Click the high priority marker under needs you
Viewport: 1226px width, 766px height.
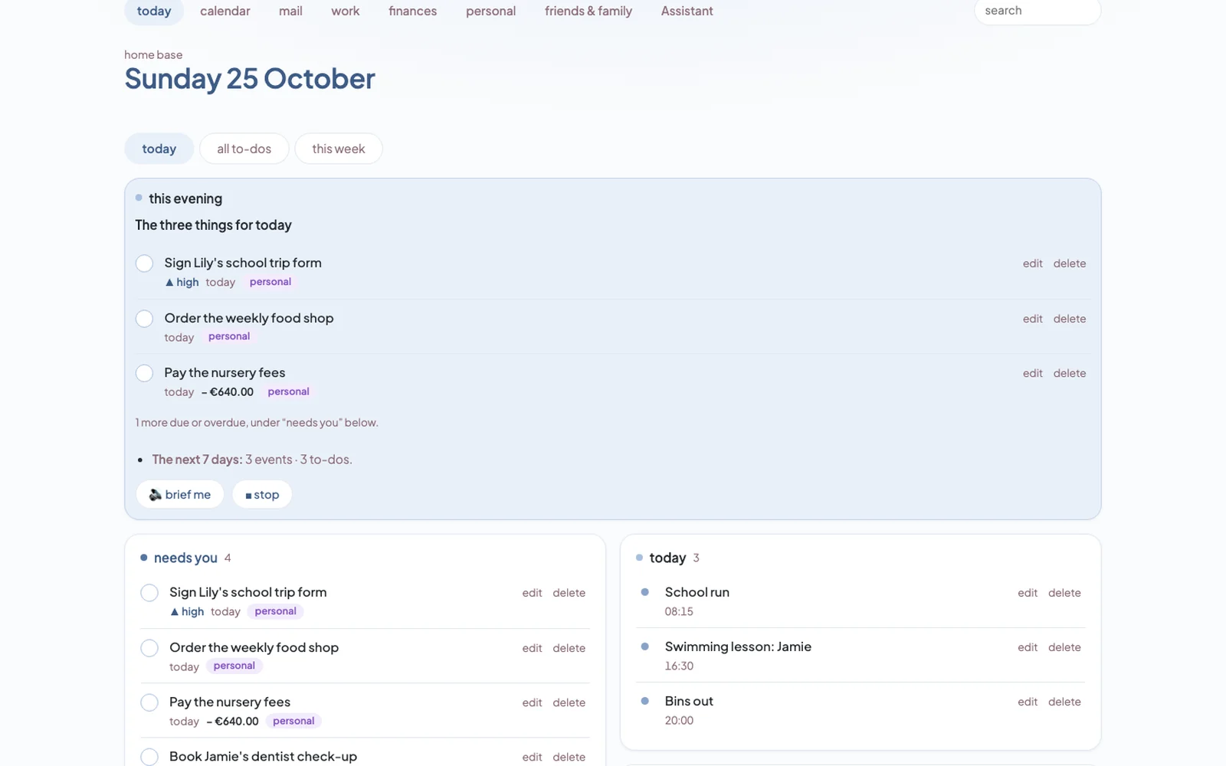[x=187, y=611]
